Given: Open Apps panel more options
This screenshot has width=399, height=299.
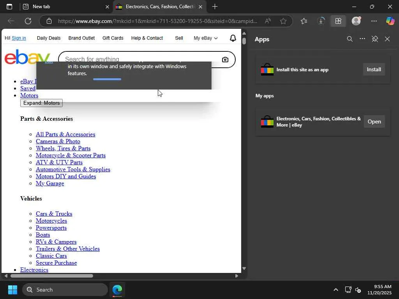Looking at the screenshot, I should pyautogui.click(x=362, y=39).
